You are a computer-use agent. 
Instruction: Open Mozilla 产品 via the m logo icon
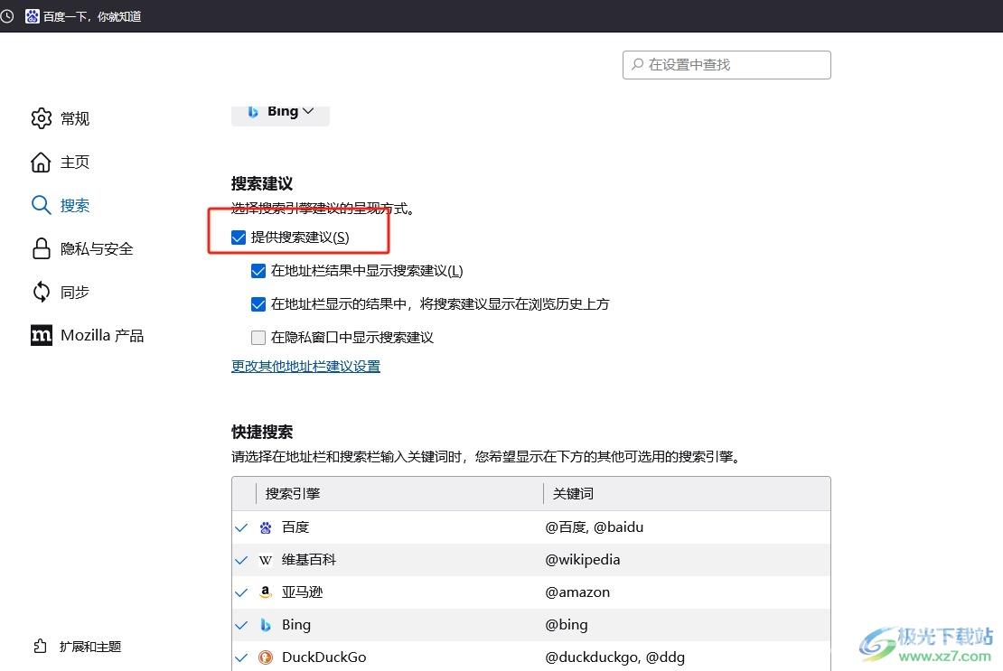(x=41, y=335)
